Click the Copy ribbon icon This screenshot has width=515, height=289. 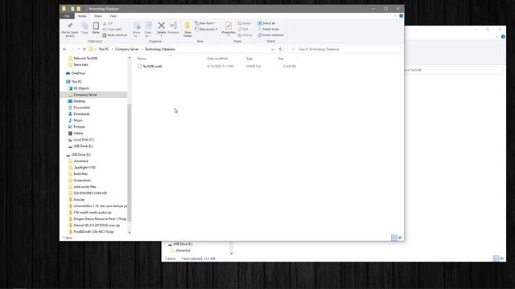point(84,28)
